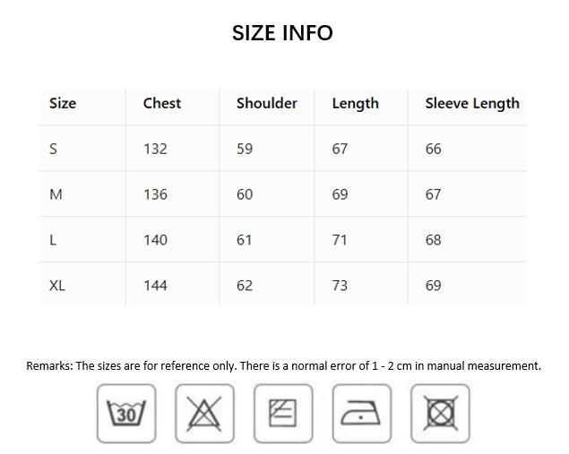Click the SIZE INFO heading
Screen dimensions: 569x454
coord(282,33)
